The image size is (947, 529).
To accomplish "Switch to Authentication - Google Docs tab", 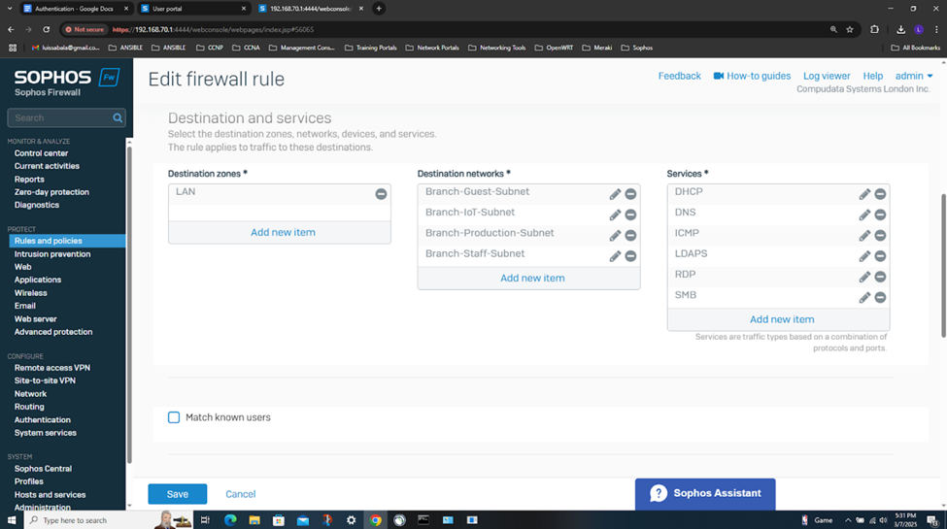I will [75, 9].
